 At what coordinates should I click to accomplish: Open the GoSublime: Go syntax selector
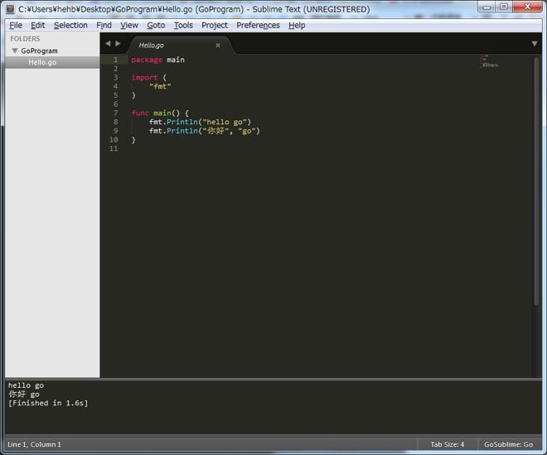pyautogui.click(x=508, y=444)
